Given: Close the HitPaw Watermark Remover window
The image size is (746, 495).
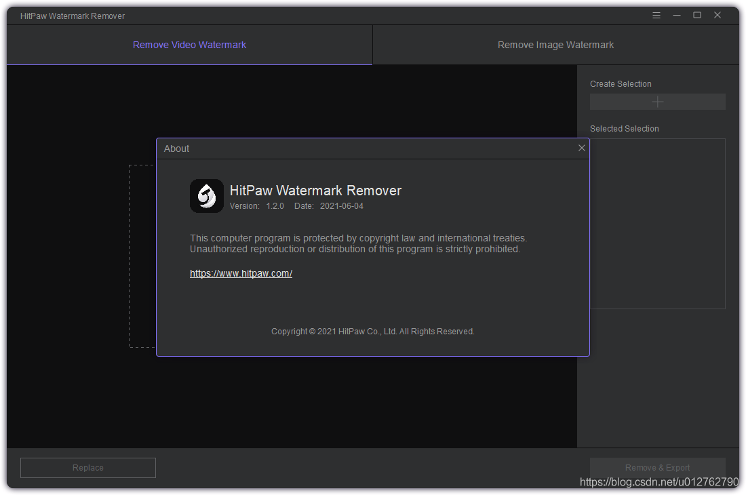Looking at the screenshot, I should 718,15.
